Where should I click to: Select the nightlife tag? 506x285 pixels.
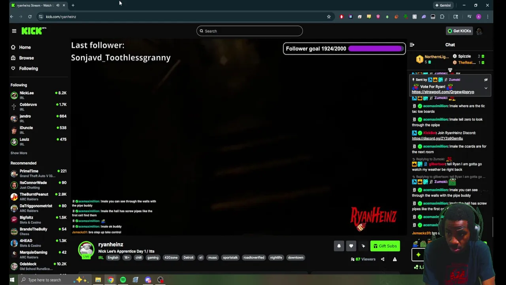pyautogui.click(x=276, y=258)
